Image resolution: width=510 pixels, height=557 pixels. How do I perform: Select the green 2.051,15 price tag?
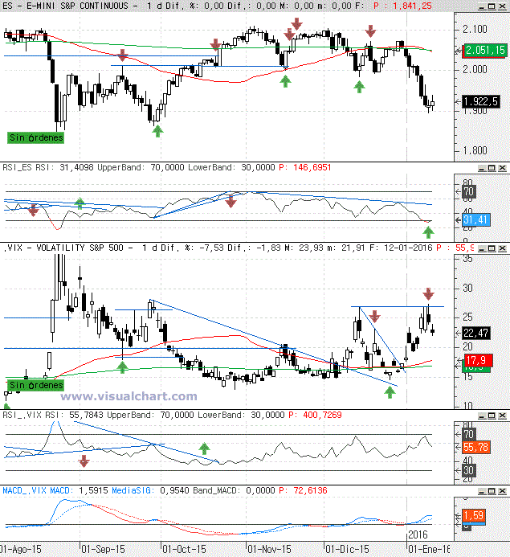(485, 51)
